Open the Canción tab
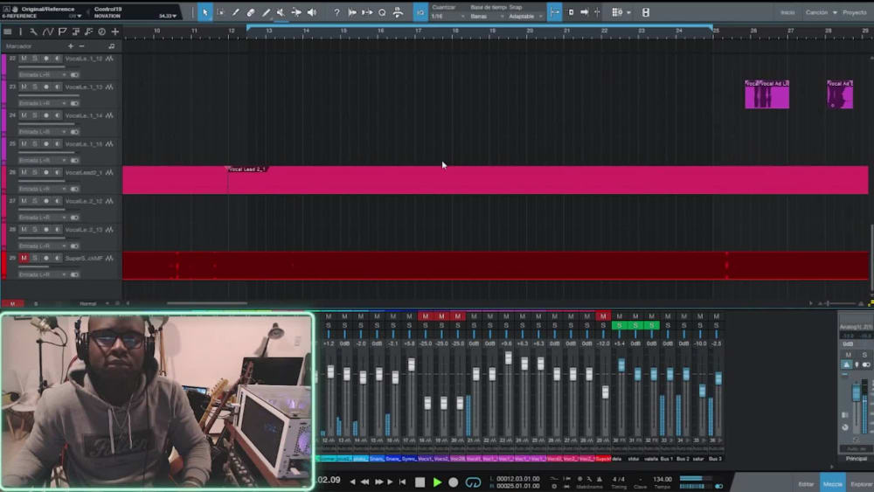Image resolution: width=874 pixels, height=492 pixels. click(816, 12)
